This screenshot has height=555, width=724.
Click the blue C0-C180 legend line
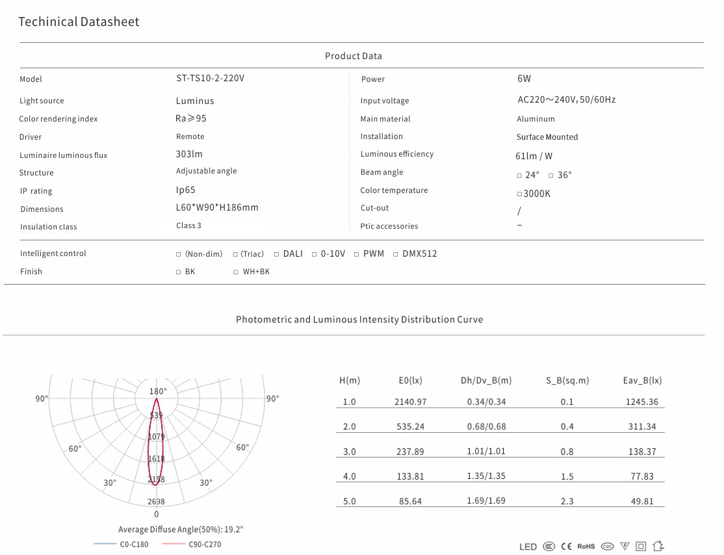pyautogui.click(x=104, y=544)
